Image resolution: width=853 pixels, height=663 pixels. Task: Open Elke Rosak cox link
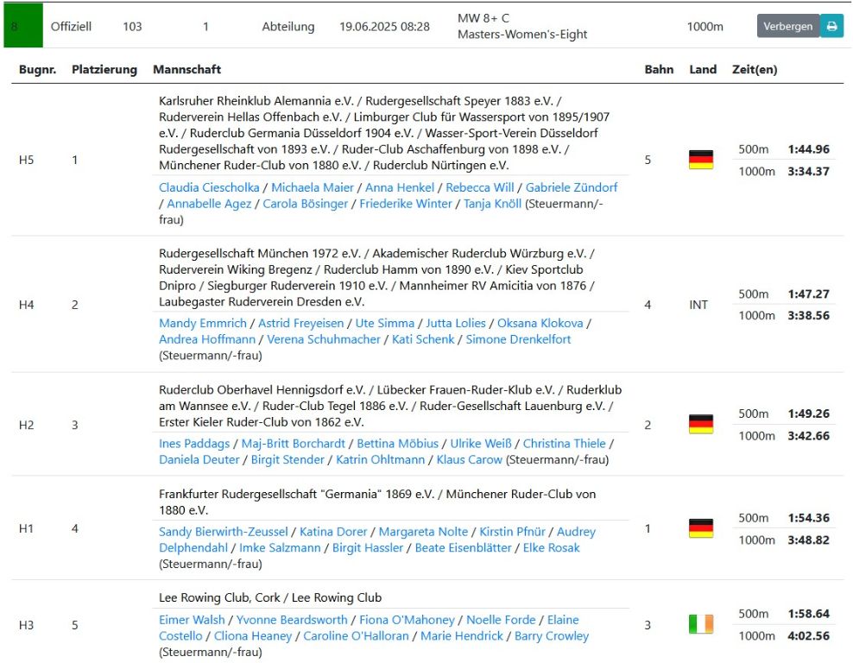pyautogui.click(x=551, y=547)
